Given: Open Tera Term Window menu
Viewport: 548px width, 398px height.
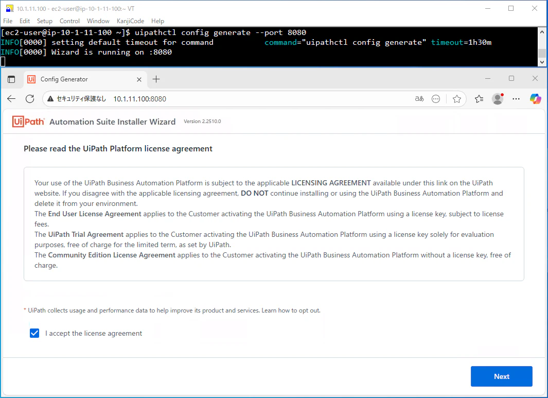Looking at the screenshot, I should 98,21.
